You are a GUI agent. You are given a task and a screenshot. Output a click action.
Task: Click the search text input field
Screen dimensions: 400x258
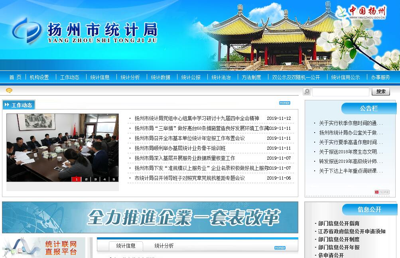(x=341, y=92)
